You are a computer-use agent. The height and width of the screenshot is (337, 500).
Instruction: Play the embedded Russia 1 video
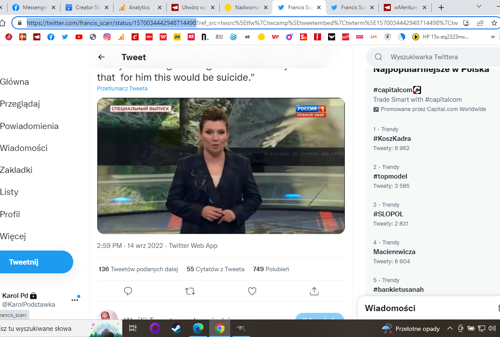coord(221,166)
